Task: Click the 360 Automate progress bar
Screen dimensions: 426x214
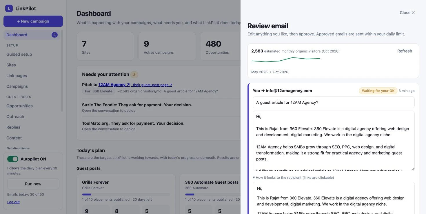Action: pyautogui.click(x=213, y=194)
